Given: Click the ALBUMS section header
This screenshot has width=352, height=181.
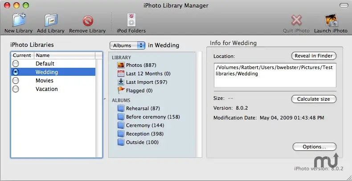Looking at the screenshot, I should [x=121, y=100].
